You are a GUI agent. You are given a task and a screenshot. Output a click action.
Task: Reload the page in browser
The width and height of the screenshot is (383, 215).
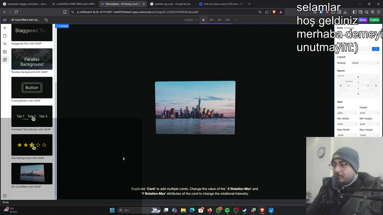[16, 12]
